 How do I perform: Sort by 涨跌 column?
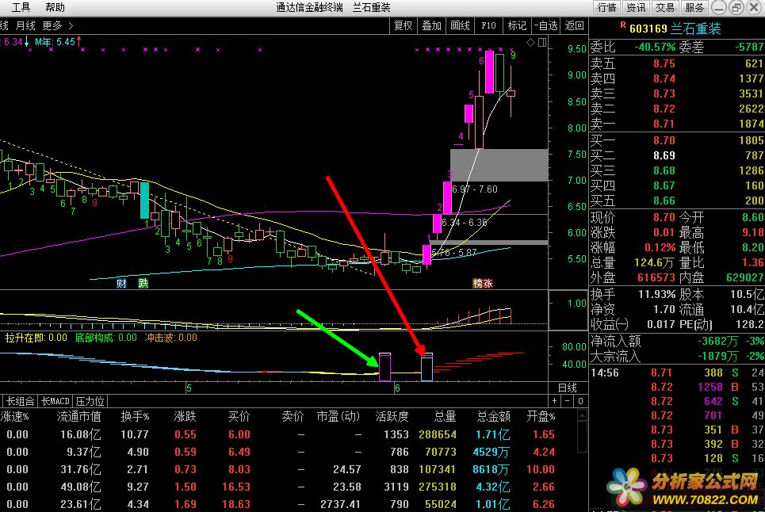186,416
